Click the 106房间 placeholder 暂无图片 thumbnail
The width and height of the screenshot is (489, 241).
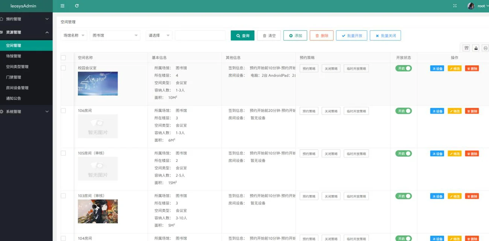(98, 126)
